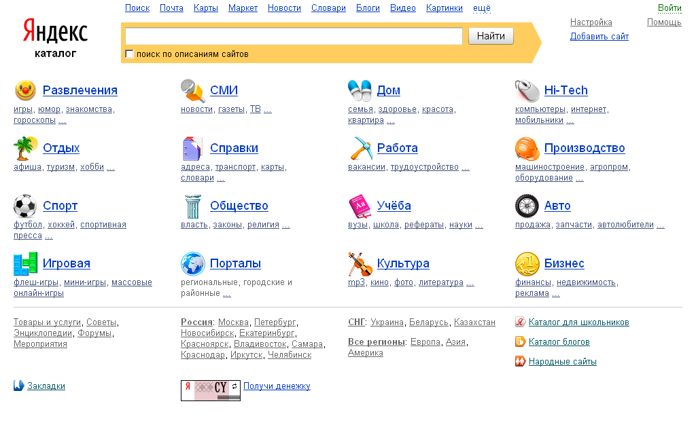The image size is (696, 448).
Task: Open the рефераты subcategory link
Action: [x=424, y=225]
